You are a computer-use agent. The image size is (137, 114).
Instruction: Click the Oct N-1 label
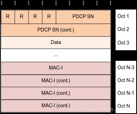(126, 93)
